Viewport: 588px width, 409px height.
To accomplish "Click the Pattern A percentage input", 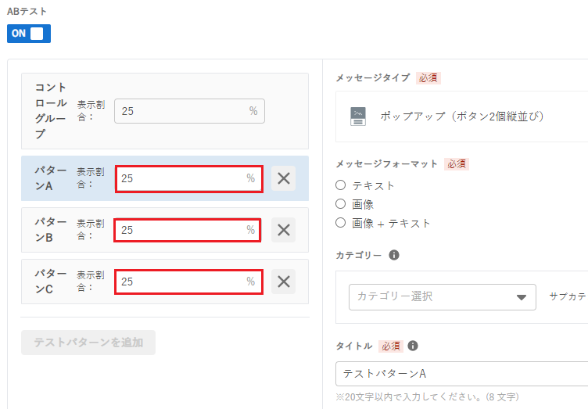I will [189, 179].
